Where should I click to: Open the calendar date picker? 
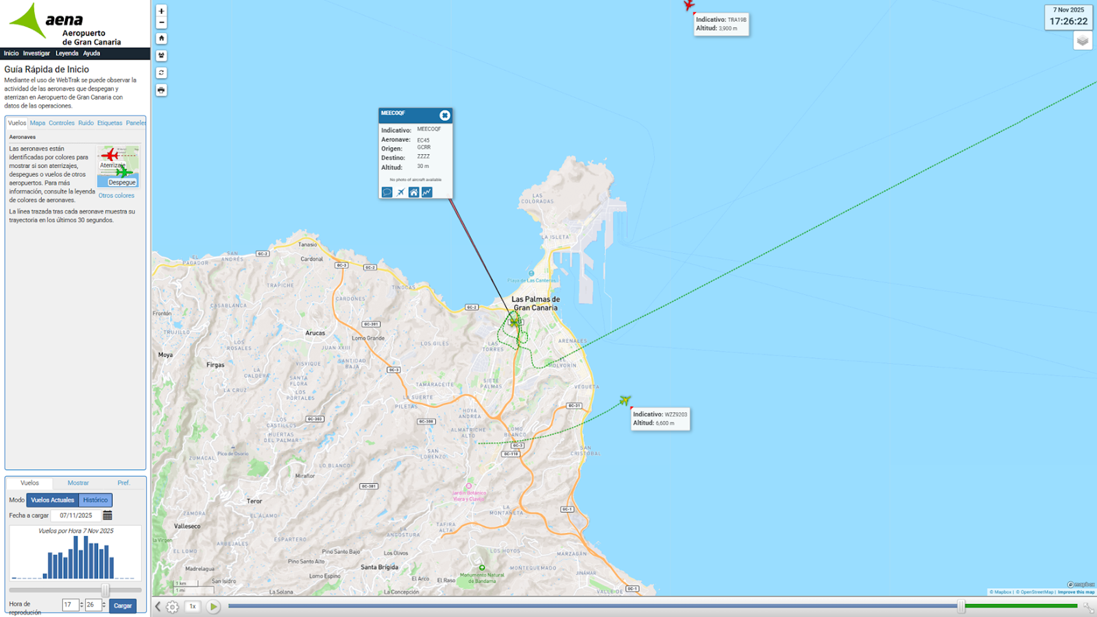click(x=108, y=516)
